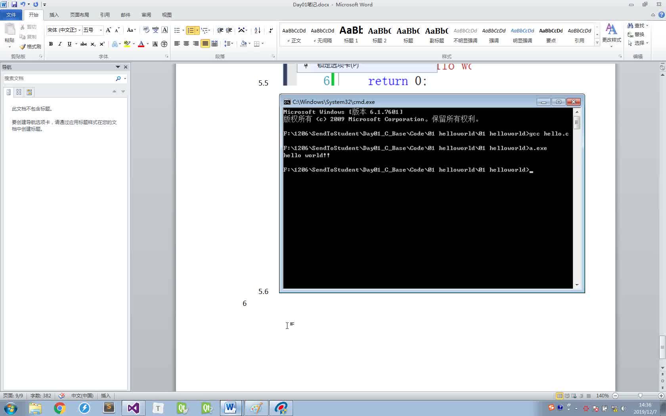
Task: Switch to the 页面布局 (Page Layout) tab
Action: (x=79, y=15)
